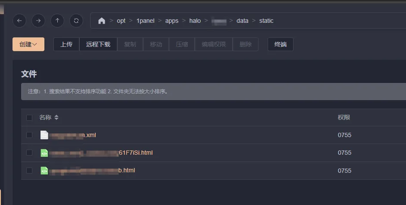This screenshot has width=406, height=205.
Task: Click 0755 permission of .xml file
Action: (344, 135)
